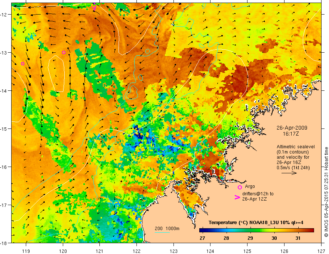The height and width of the screenshot is (254, 329).
Task: Click the IMOS copyright timestamp text
Action: click(x=326, y=192)
